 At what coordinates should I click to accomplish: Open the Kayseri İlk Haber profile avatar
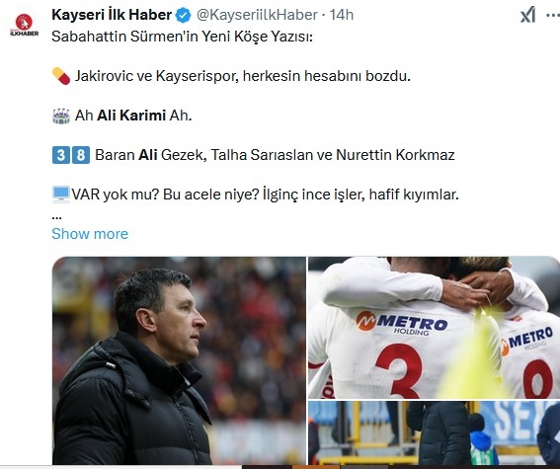point(24,25)
